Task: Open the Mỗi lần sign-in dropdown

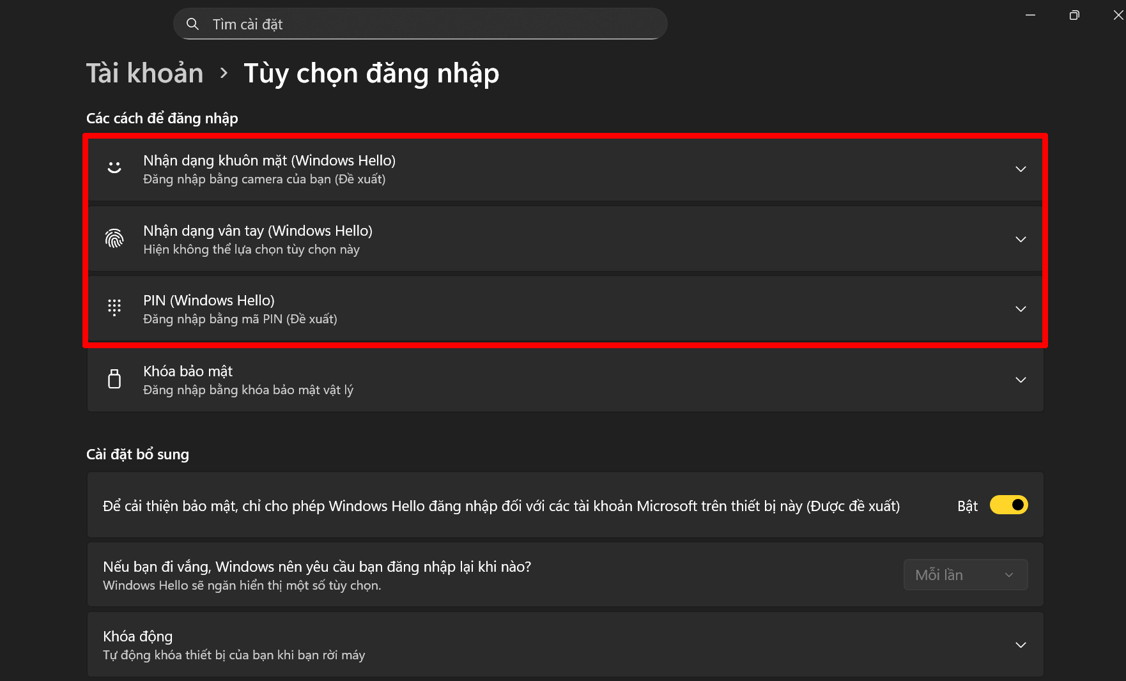Action: [x=965, y=575]
